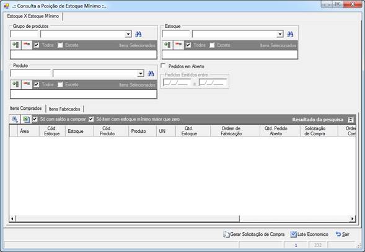
Task: Click binoculars search icon for Estoque
Action: (x=290, y=34)
